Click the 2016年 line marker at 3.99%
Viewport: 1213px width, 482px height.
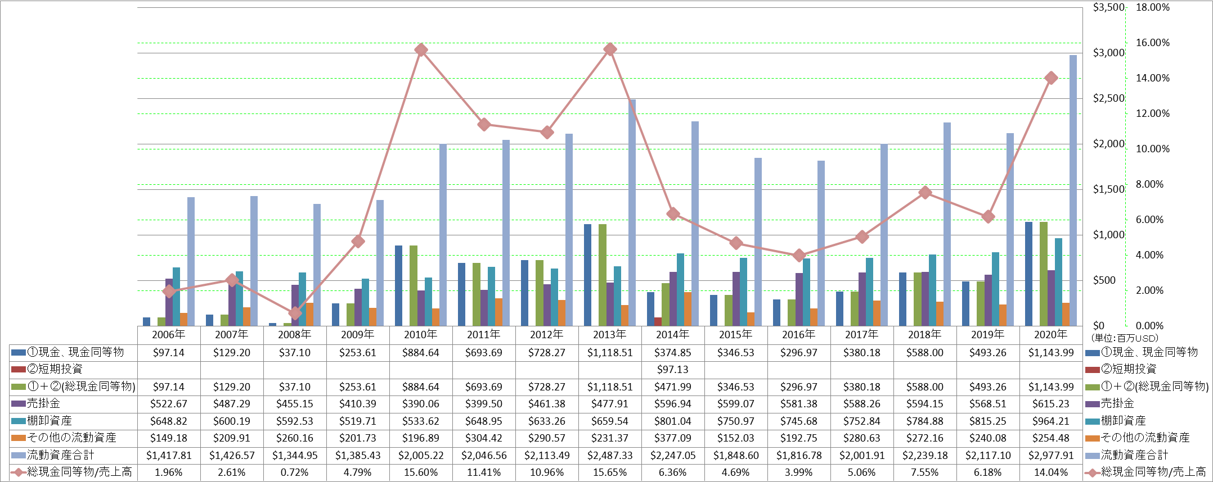click(x=799, y=255)
